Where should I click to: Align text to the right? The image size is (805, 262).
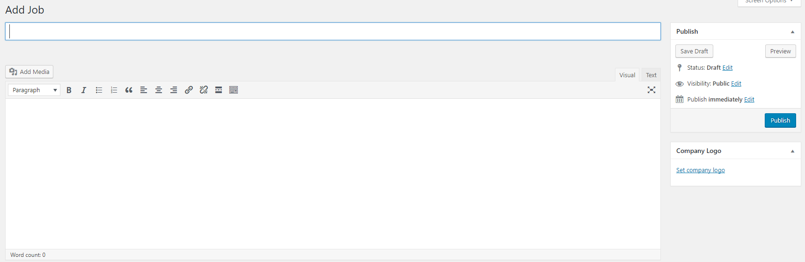(174, 90)
